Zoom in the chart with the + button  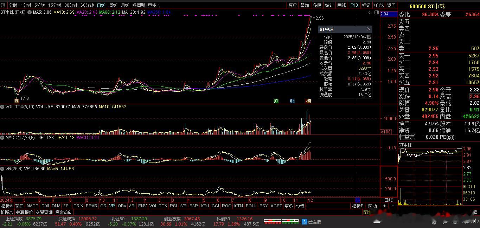(x=384, y=206)
